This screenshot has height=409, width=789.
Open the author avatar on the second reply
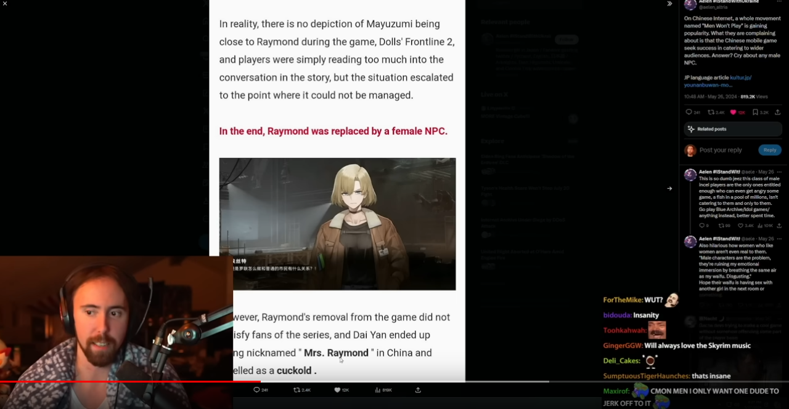point(690,242)
